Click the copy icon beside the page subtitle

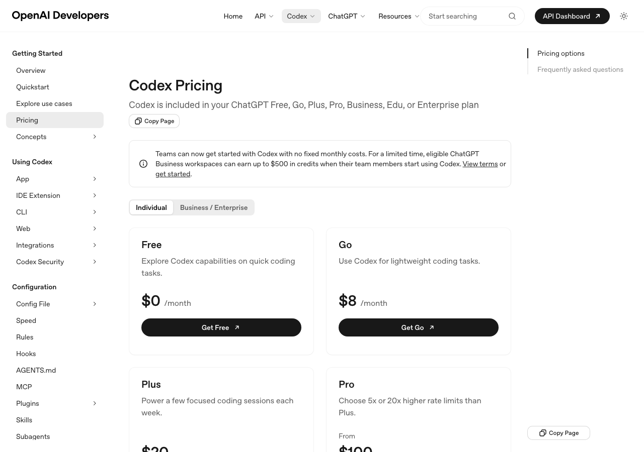138,121
